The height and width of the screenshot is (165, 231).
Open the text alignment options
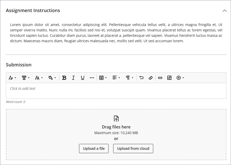[x=116, y=78]
